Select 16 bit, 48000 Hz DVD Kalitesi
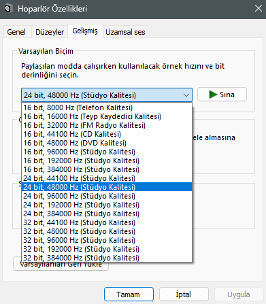Screen dimensions: 266x304 (107, 143)
